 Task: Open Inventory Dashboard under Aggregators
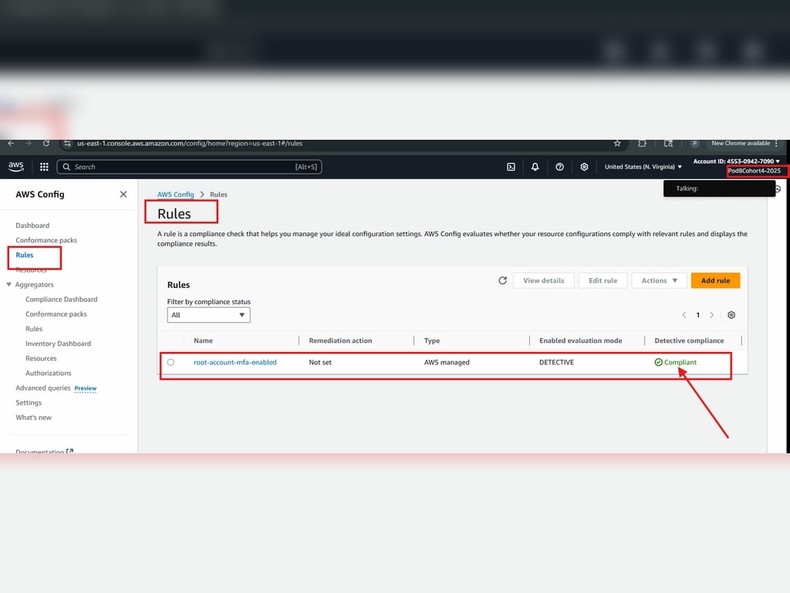pyautogui.click(x=58, y=344)
